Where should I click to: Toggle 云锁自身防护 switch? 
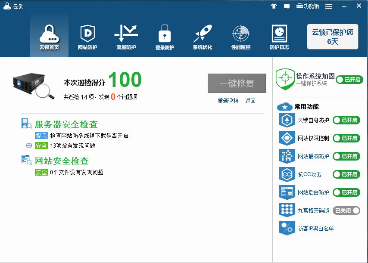tap(346, 120)
